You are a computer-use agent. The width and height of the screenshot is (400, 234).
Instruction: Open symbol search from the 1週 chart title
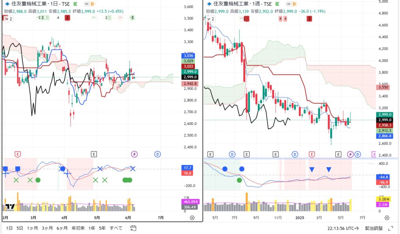pos(242,4)
